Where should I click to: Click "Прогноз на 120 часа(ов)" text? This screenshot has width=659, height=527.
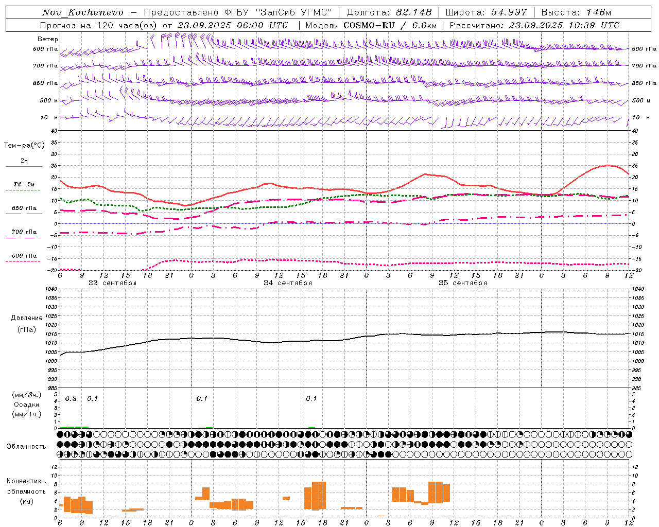coord(99,25)
